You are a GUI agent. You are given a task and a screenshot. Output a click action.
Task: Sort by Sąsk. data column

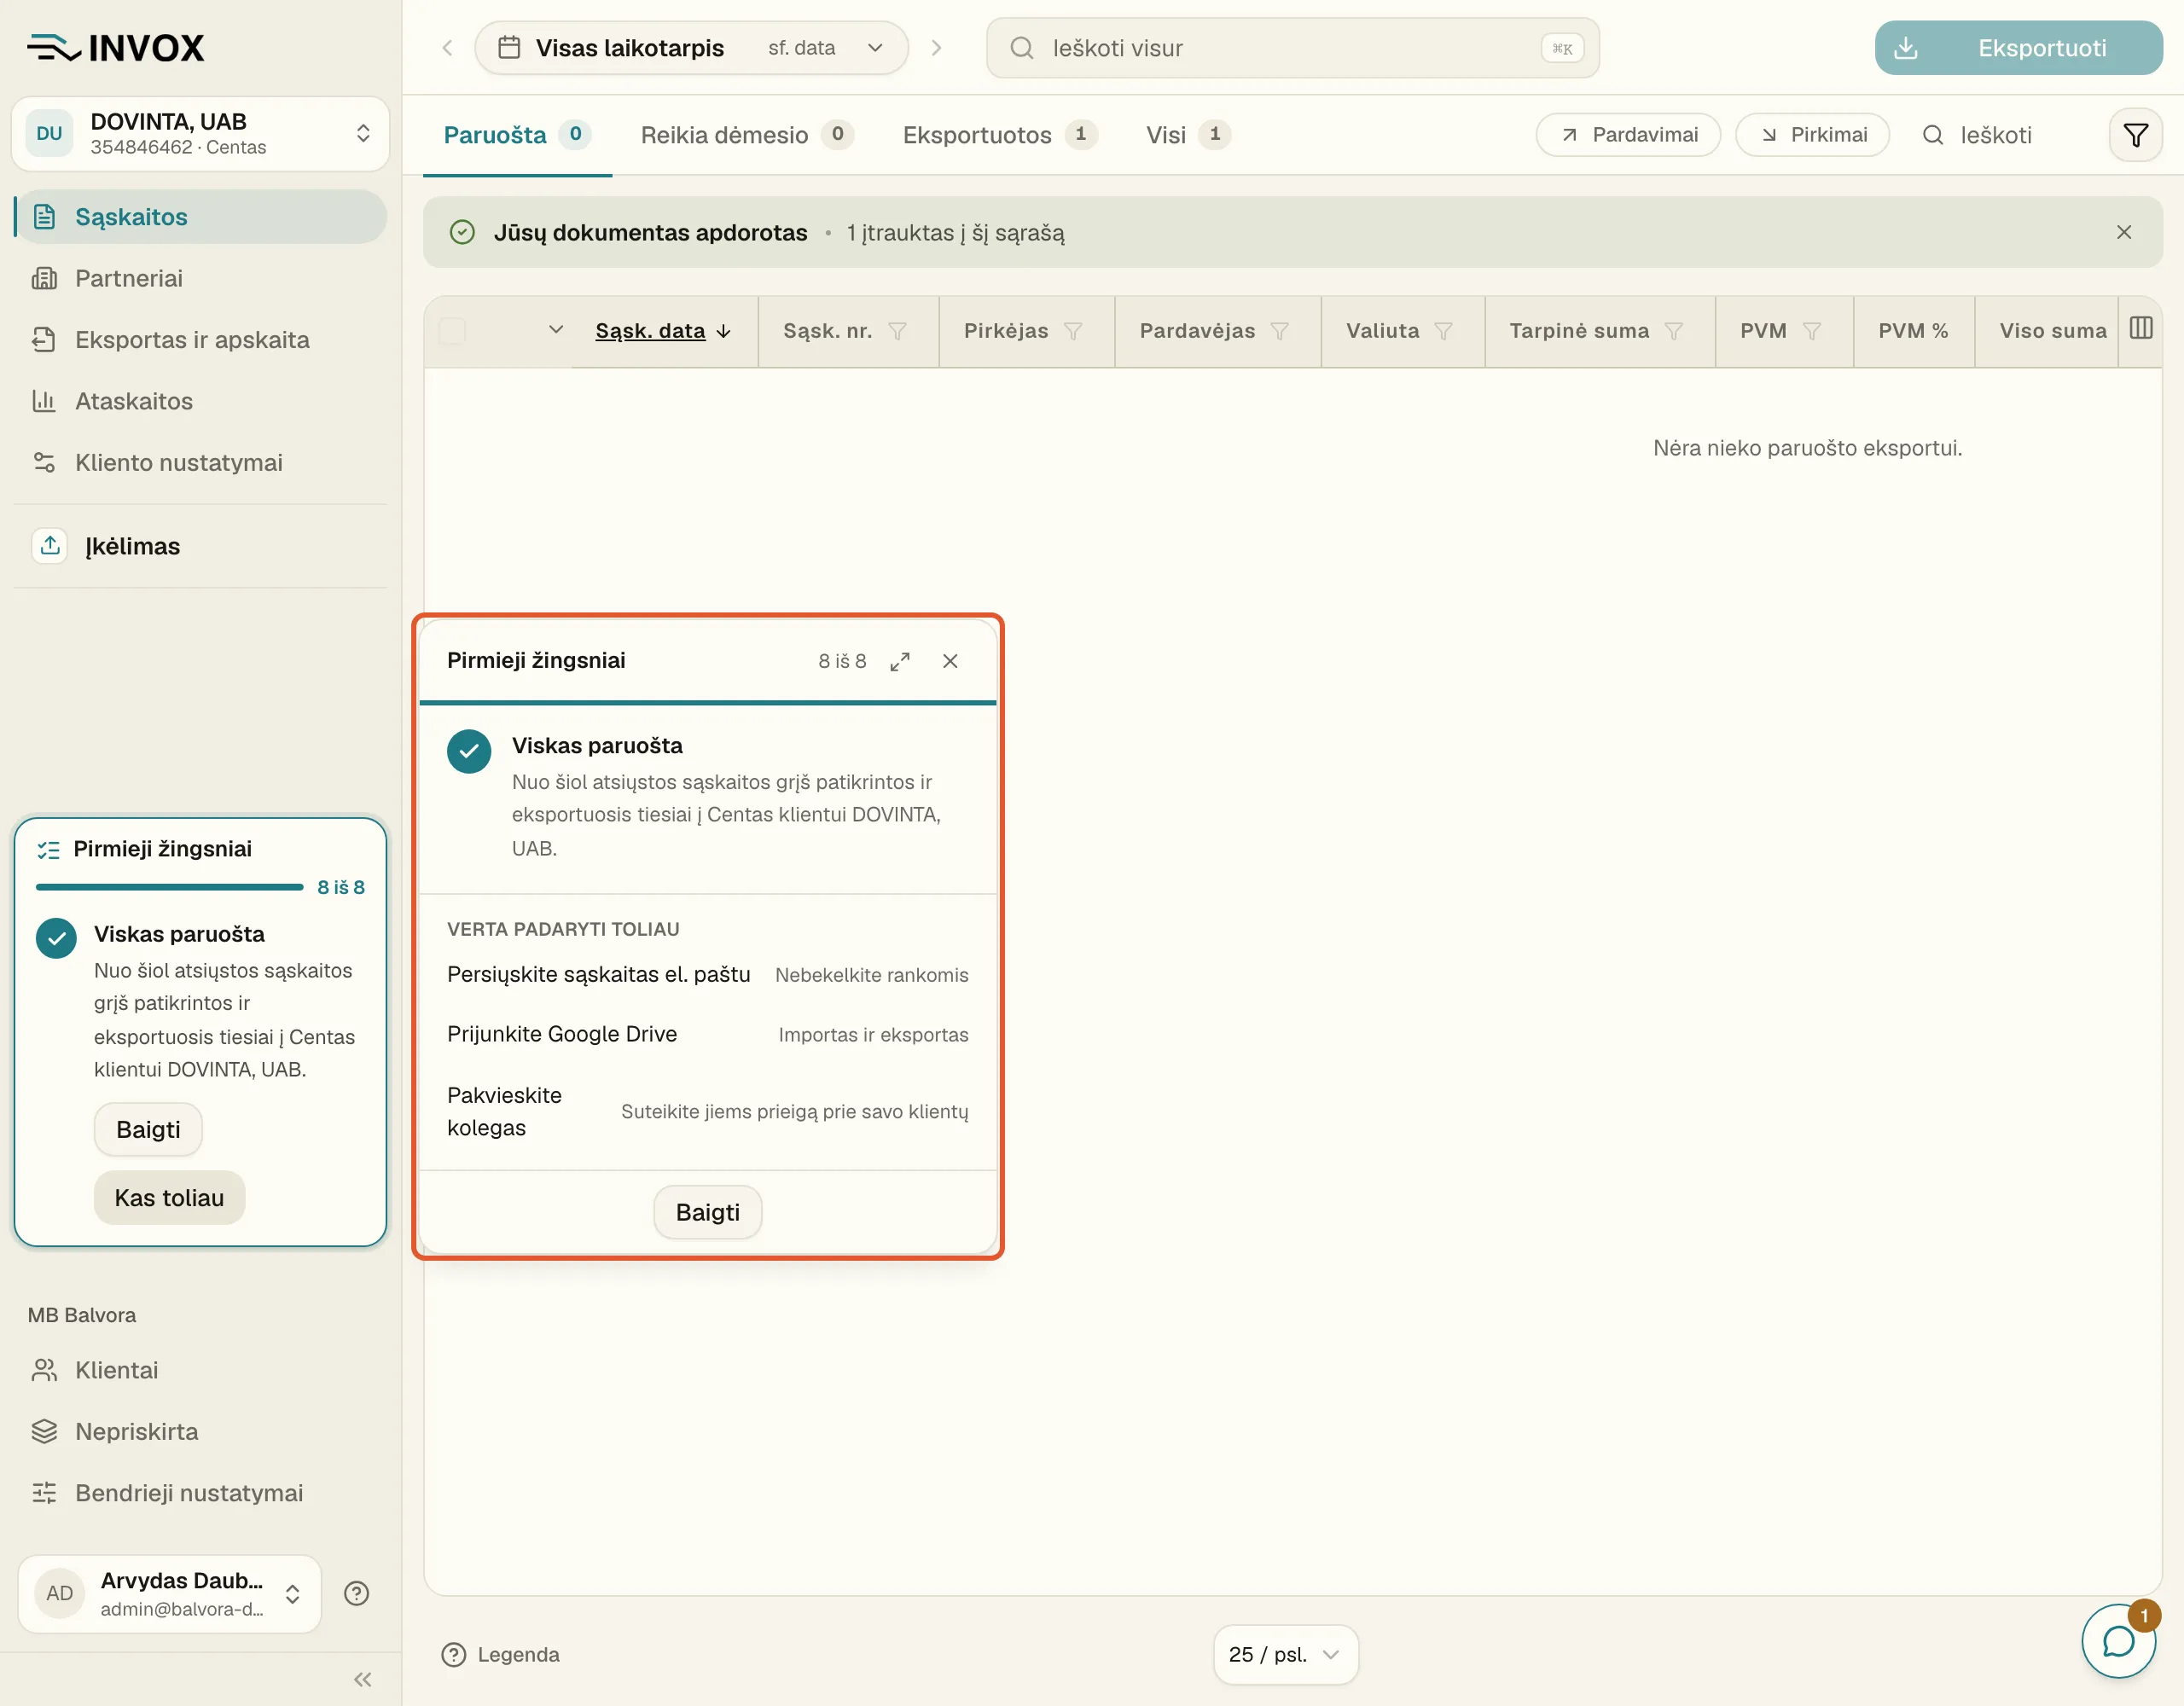coord(663,331)
